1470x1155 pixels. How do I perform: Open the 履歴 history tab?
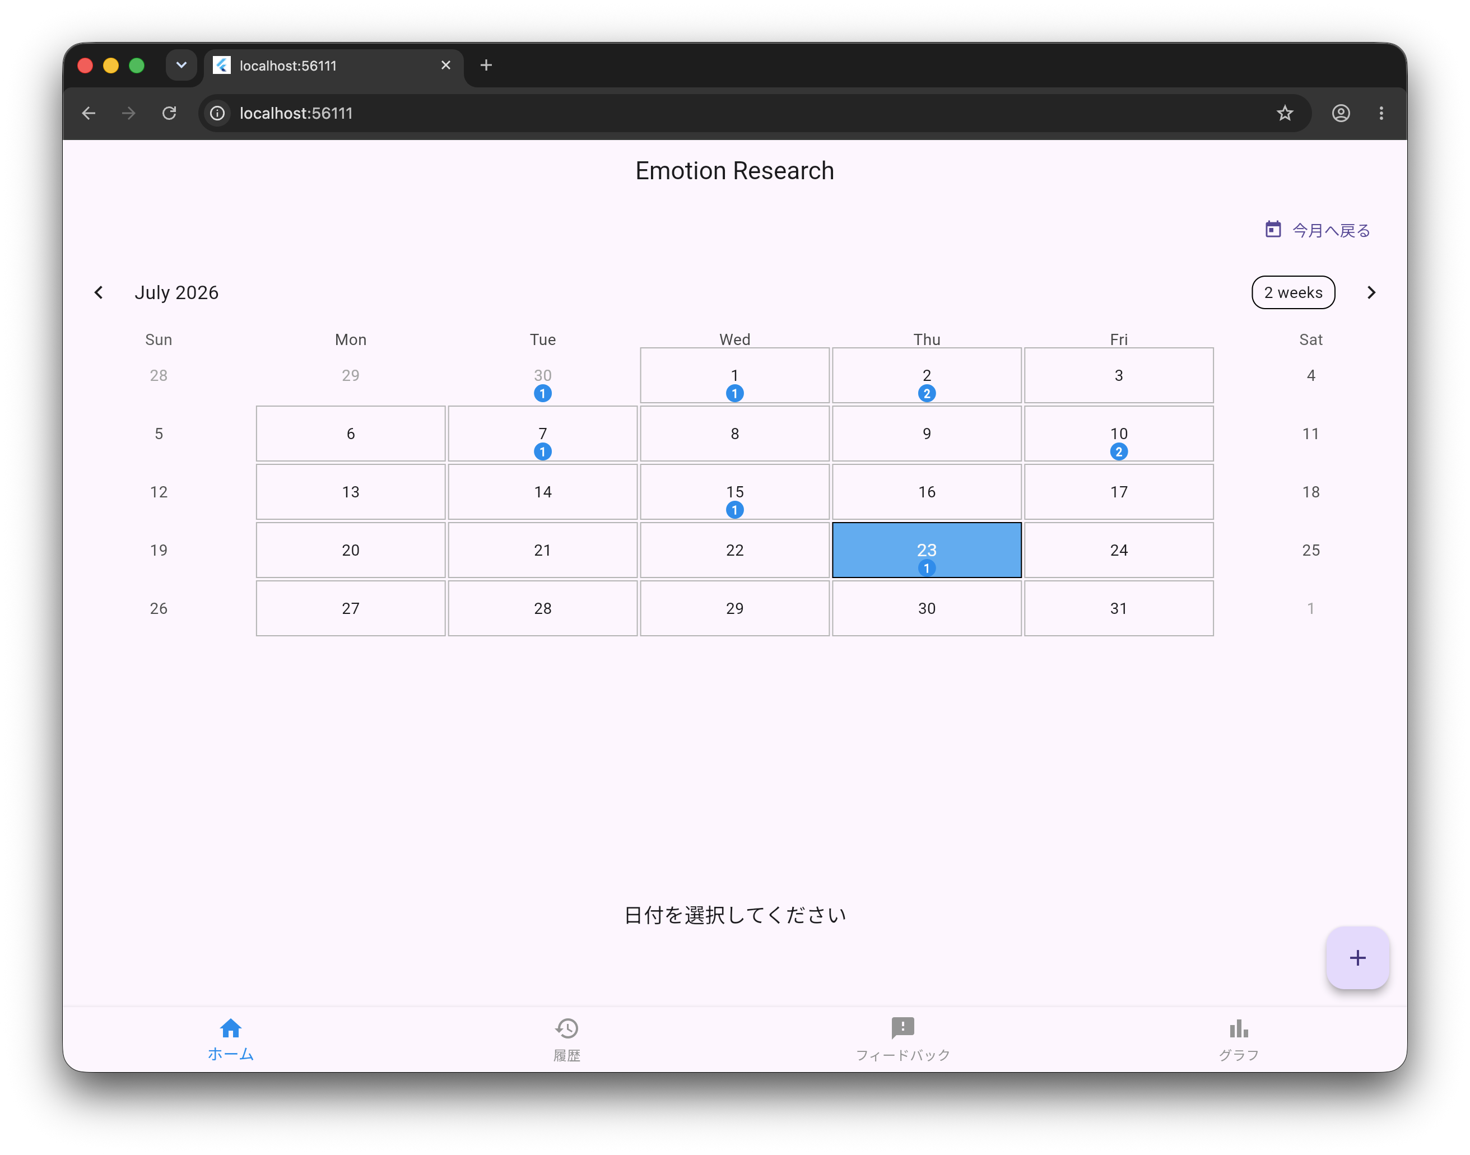(x=566, y=1040)
